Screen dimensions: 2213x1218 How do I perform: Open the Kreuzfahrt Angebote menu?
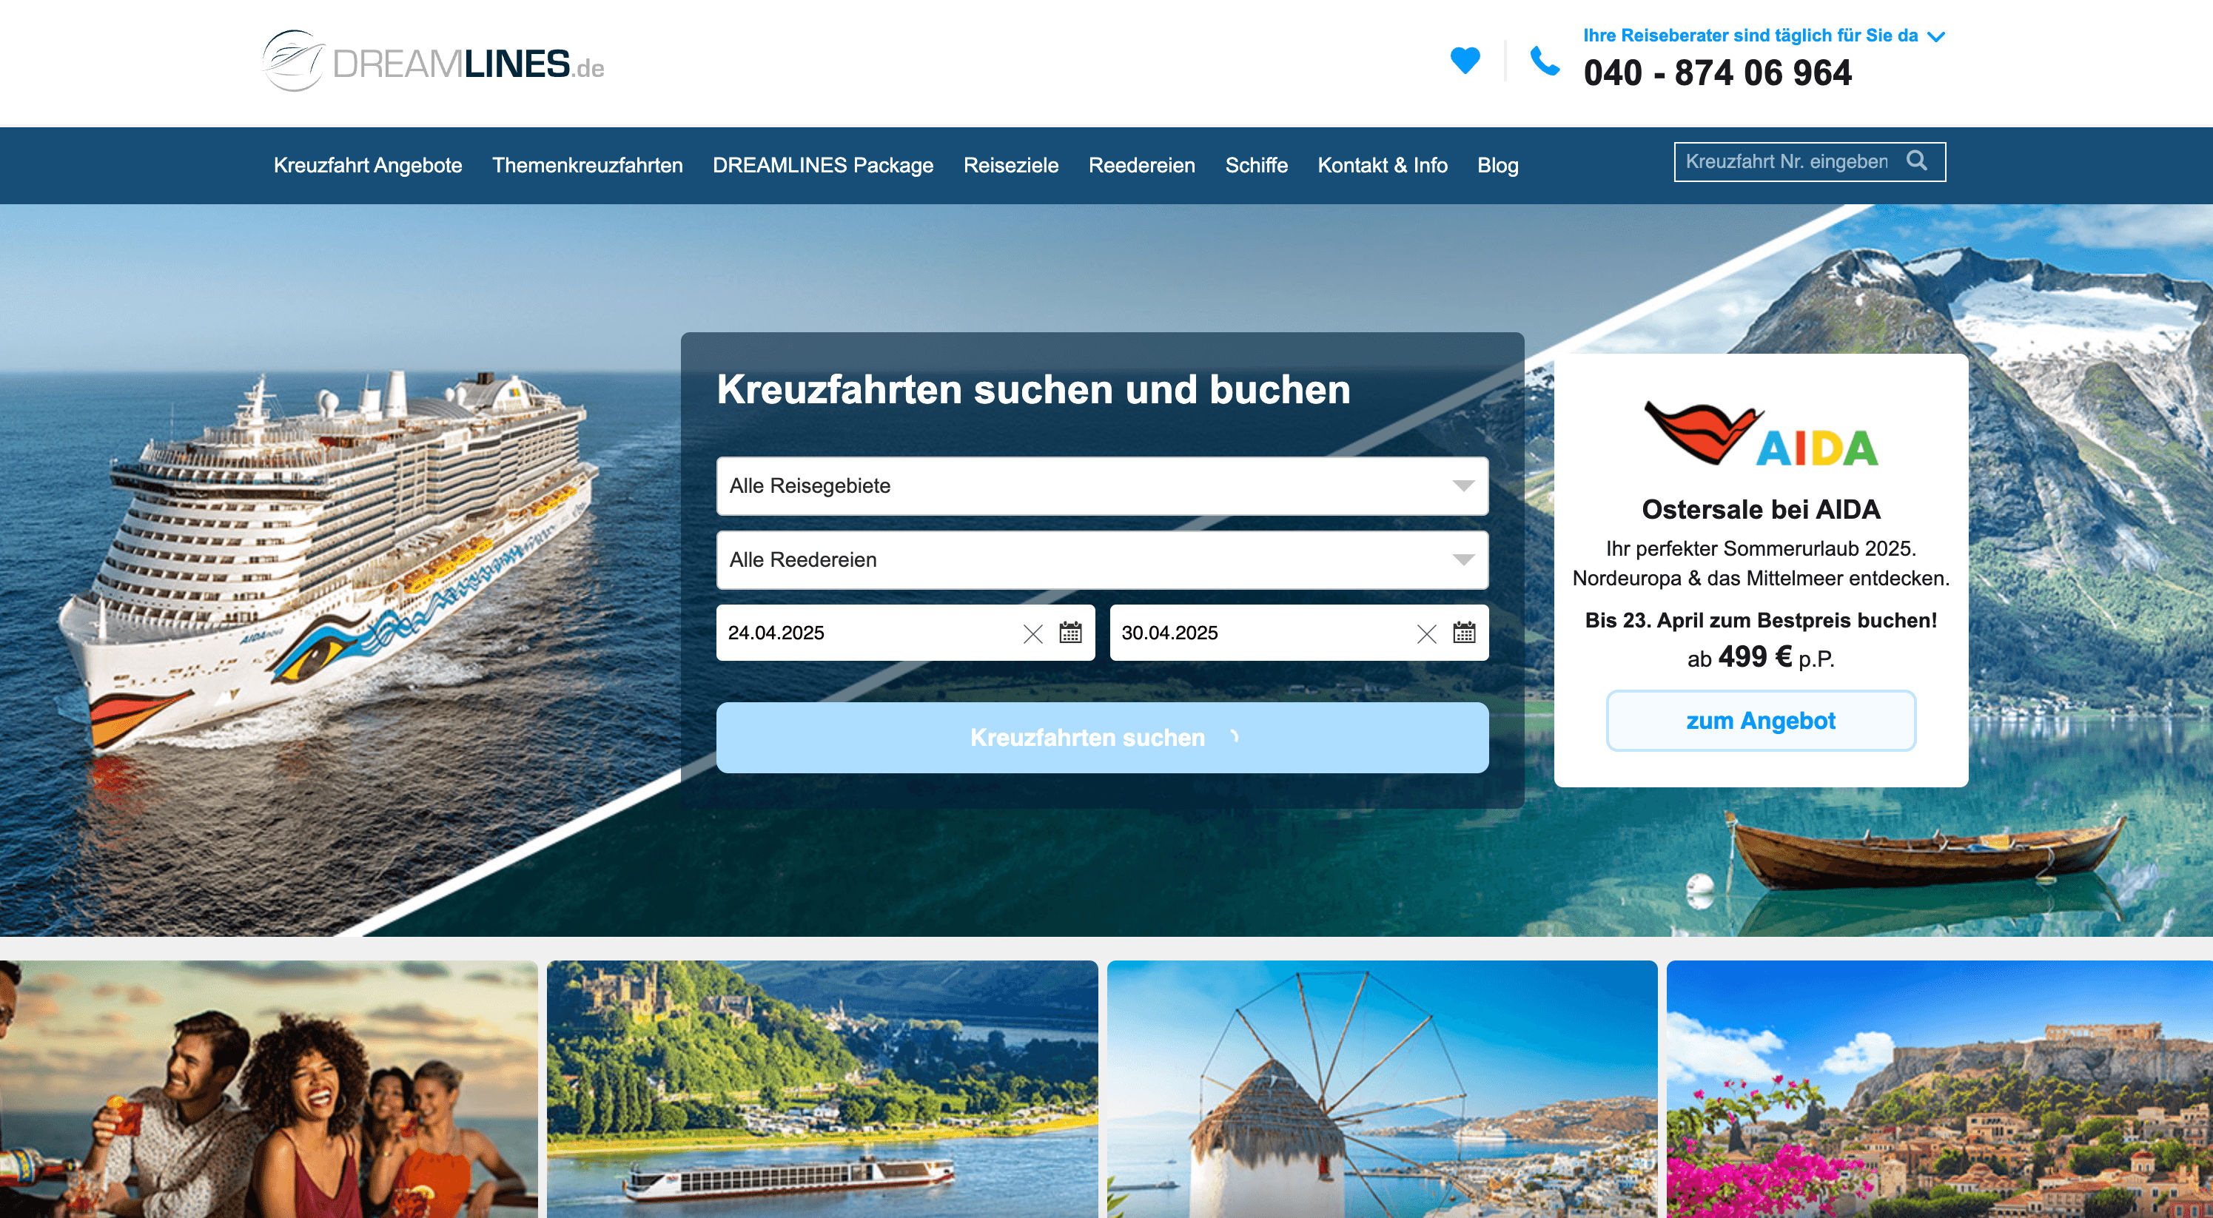pyautogui.click(x=368, y=165)
